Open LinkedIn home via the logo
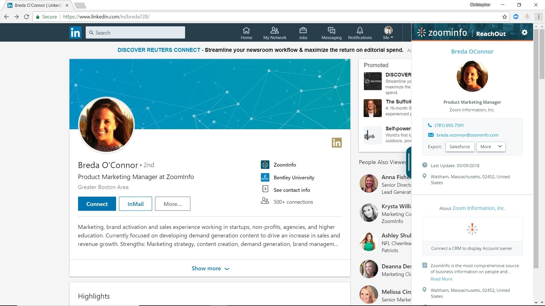 point(76,33)
